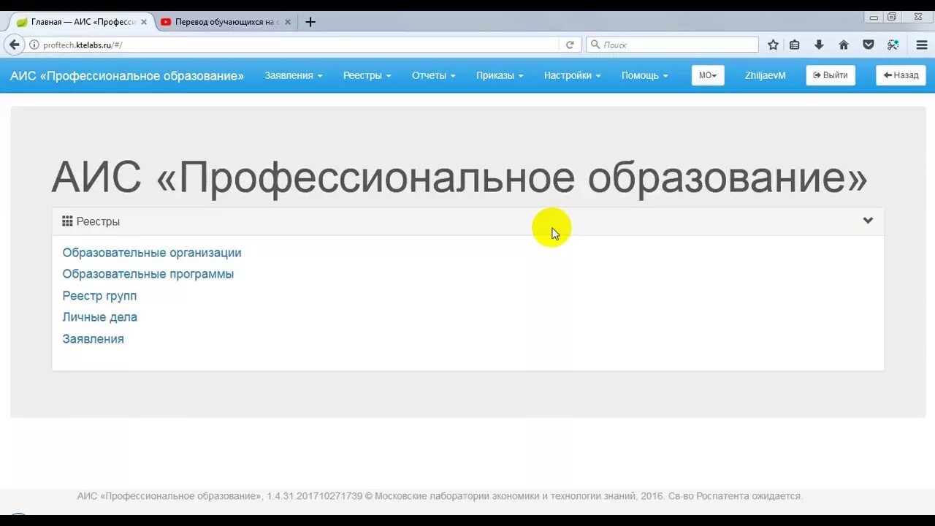Click the grid icon beside Реестры panel
Screen dimensions: 935x526
coord(67,221)
